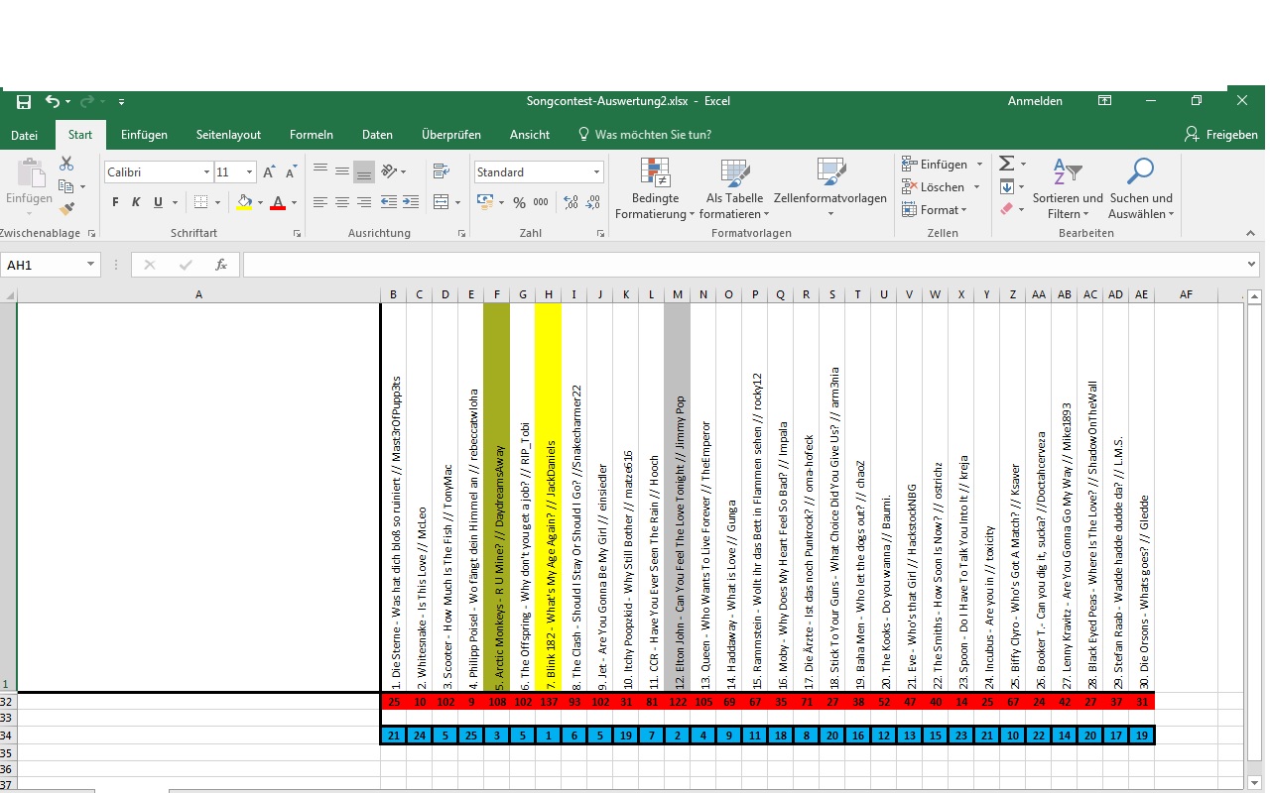1270x793 pixels.
Task: Click in the formula bar input
Action: click(746, 265)
